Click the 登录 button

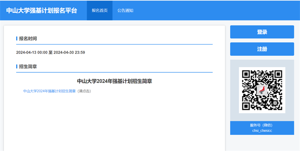tap(262, 32)
